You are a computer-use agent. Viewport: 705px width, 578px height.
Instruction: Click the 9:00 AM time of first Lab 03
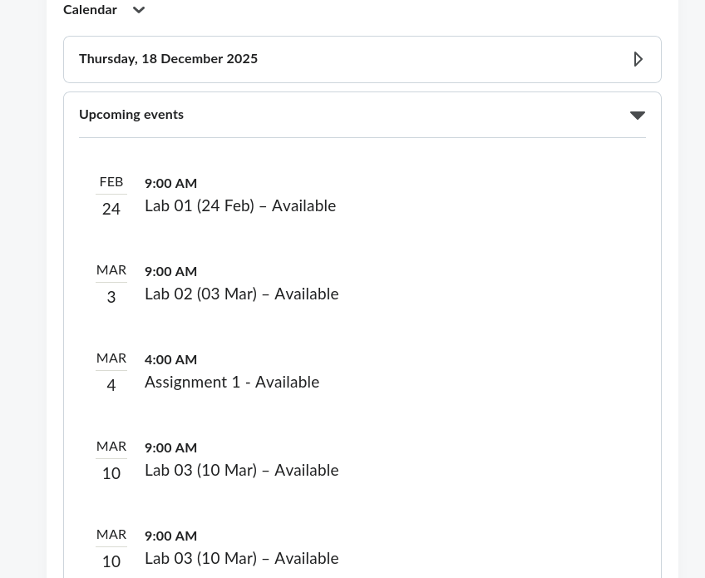(x=170, y=448)
